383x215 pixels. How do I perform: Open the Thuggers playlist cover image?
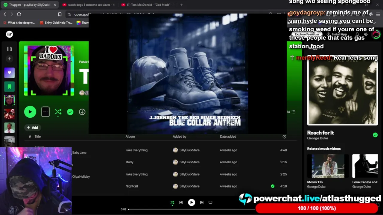49,71
